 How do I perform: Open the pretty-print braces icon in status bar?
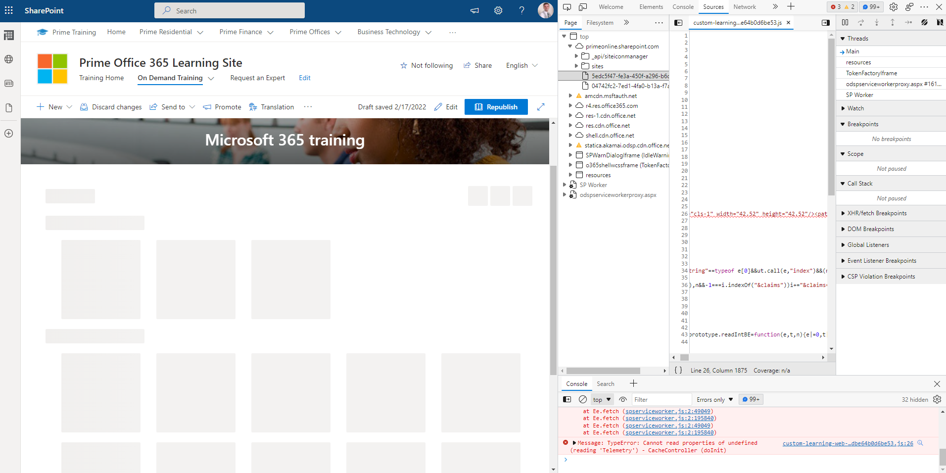coord(678,370)
